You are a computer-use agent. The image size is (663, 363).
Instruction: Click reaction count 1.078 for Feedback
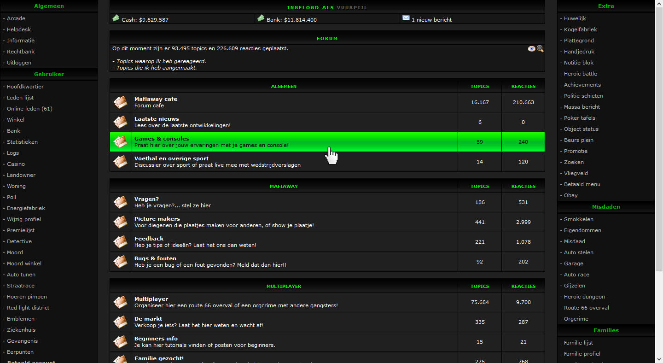point(523,242)
